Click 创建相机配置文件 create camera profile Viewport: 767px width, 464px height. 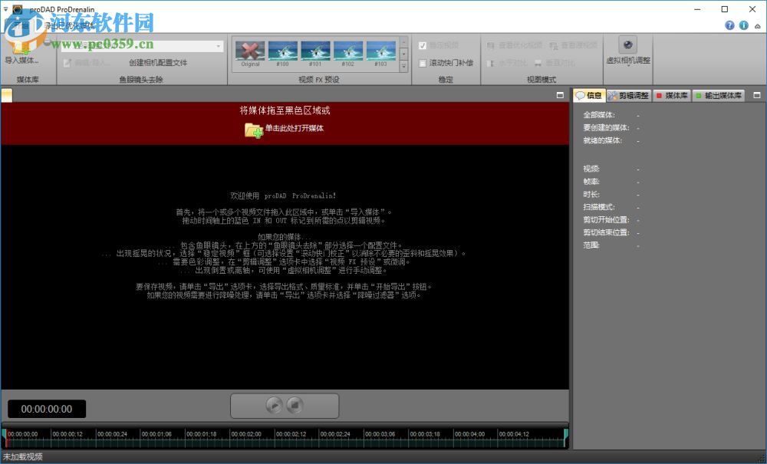(x=158, y=63)
